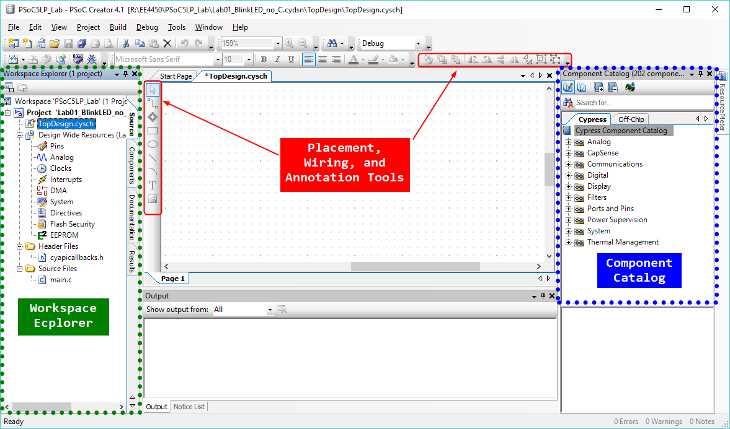
Task: Click the Cut scissors icon
Action: (x=126, y=43)
